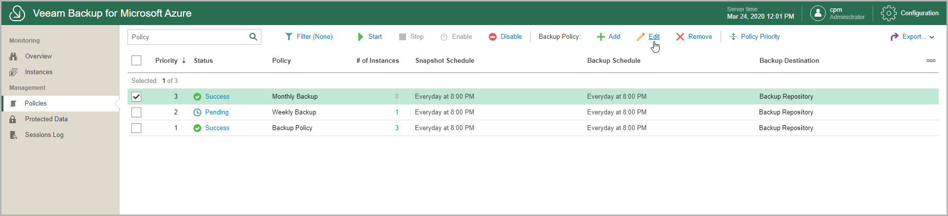Image resolution: width=948 pixels, height=216 pixels.
Task: Start the selected policy
Action: pyautogui.click(x=370, y=37)
